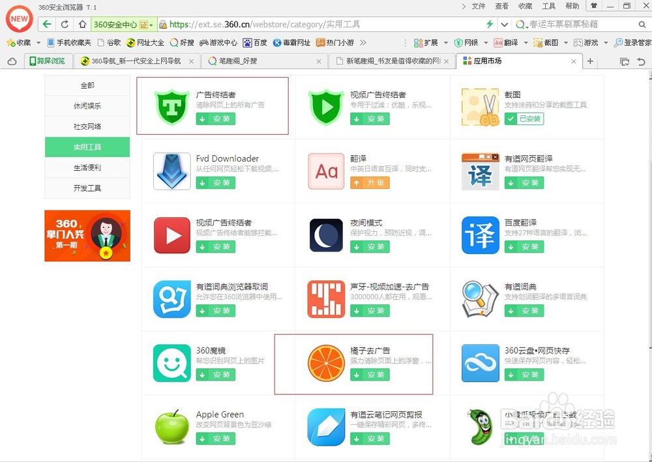Open the 工具 menu

point(549,7)
